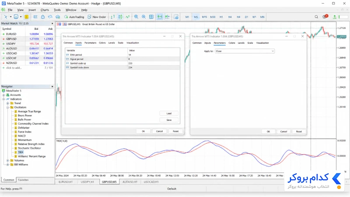Click OK in the Apply-to dialog
350x197 pixels.
point(268,132)
